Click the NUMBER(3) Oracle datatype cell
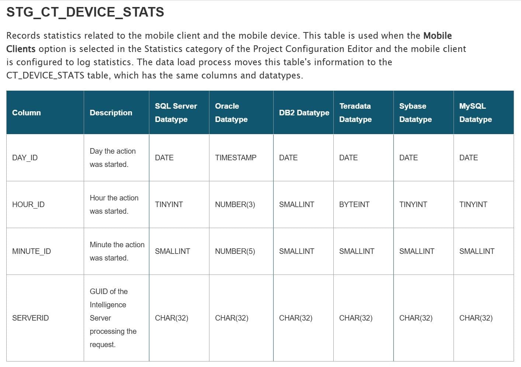The width and height of the screenshot is (521, 367). point(235,205)
